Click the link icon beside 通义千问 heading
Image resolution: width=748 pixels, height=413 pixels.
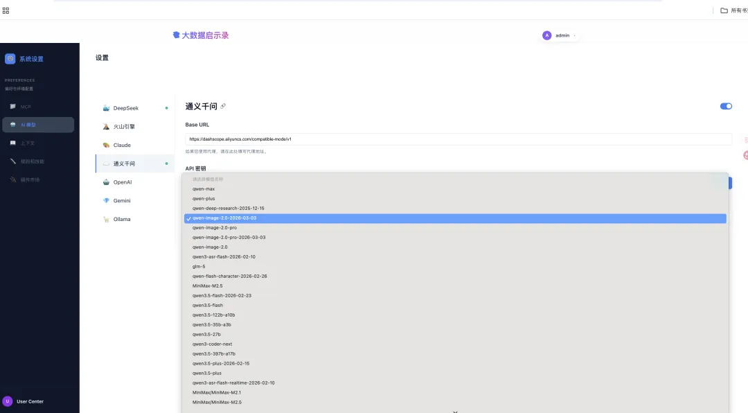[x=223, y=107]
